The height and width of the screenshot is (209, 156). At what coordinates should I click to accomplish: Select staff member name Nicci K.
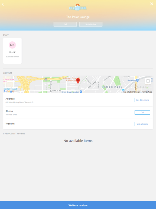(x=12, y=52)
